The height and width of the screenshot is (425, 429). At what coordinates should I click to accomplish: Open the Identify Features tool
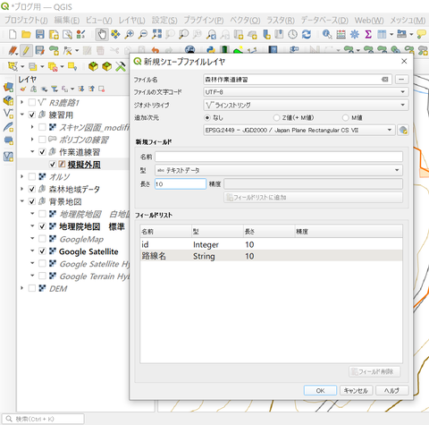(327, 34)
